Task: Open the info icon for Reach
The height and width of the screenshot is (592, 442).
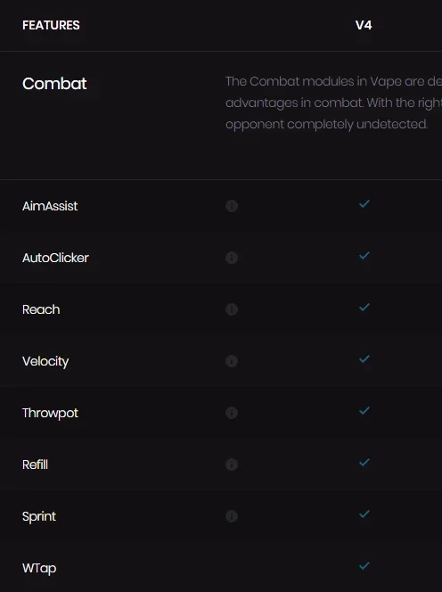Action: click(x=232, y=309)
